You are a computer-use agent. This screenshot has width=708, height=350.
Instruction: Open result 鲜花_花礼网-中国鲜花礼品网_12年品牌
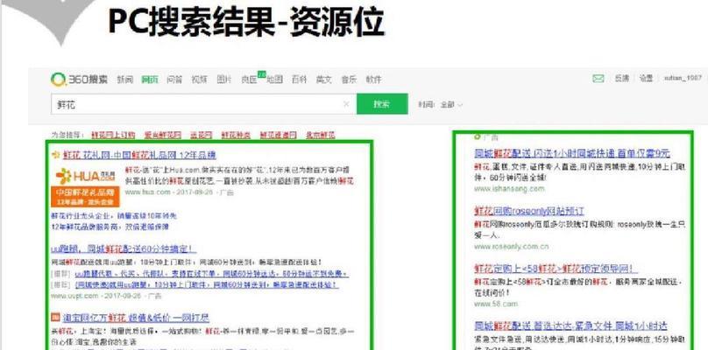click(139, 155)
